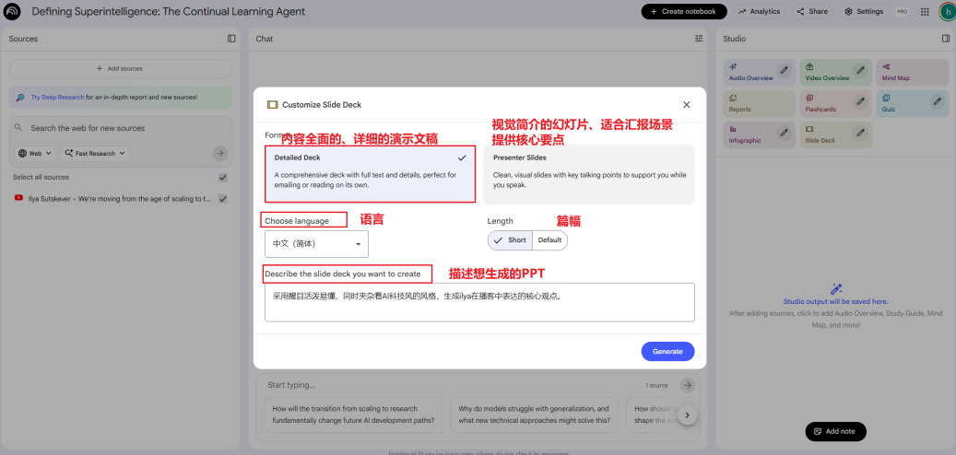Click the edit pencil on Audio Overview
956x455 pixels.
point(784,70)
